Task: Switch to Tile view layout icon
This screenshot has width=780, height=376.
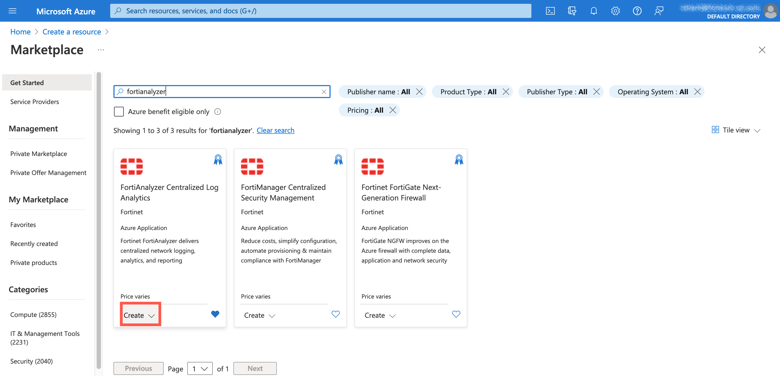Action: pos(715,130)
